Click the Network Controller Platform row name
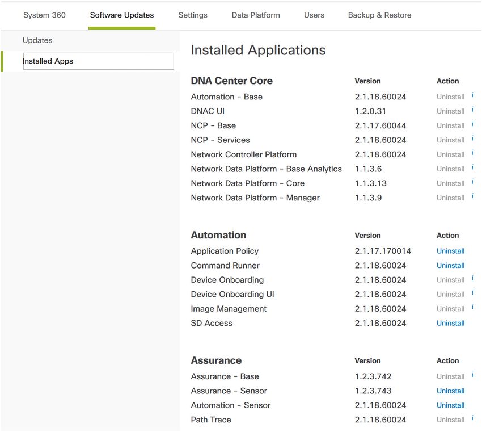 point(244,155)
